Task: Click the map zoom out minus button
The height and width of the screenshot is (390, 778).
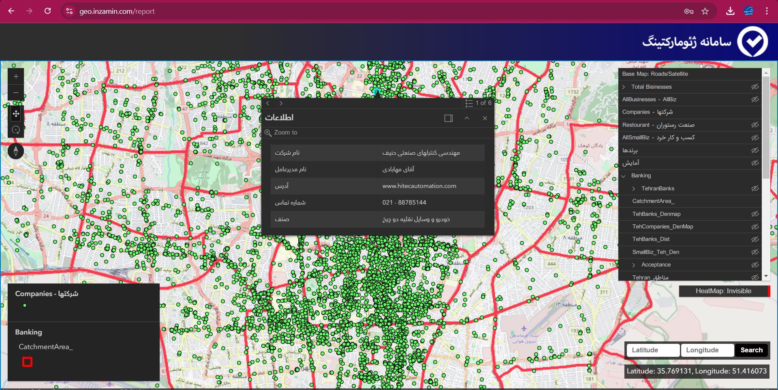Action: tap(16, 93)
